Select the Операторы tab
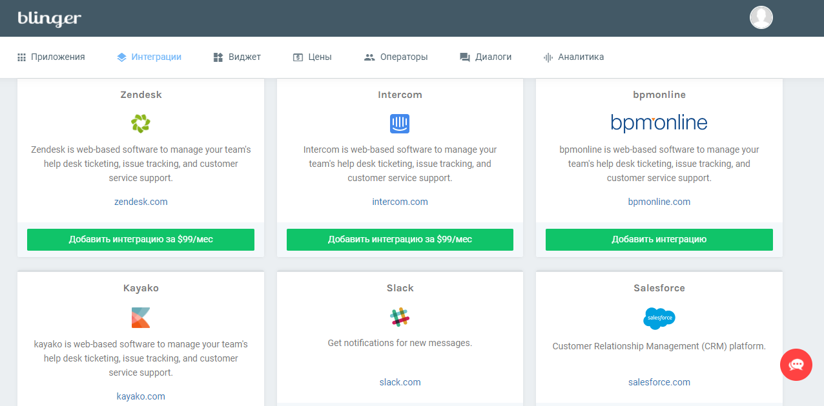This screenshot has width=824, height=406. [396, 57]
